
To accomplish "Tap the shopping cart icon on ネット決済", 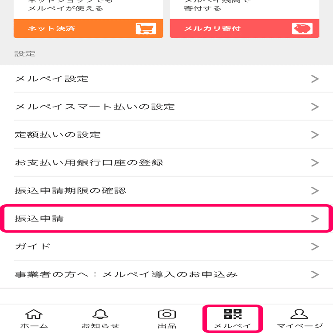I will click(146, 28).
